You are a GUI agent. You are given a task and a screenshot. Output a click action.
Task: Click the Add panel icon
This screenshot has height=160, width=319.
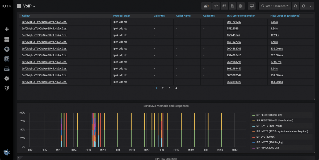206,6
